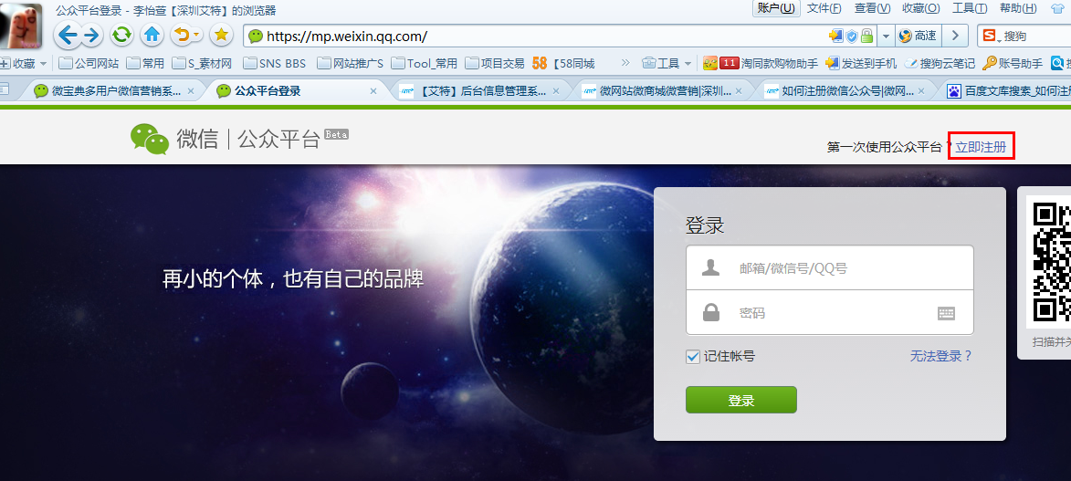
Task: Expand hidden bookmarks with the » chevron
Action: point(625,63)
